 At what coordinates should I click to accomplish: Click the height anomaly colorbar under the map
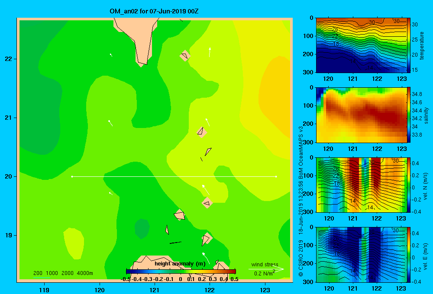click(181, 272)
